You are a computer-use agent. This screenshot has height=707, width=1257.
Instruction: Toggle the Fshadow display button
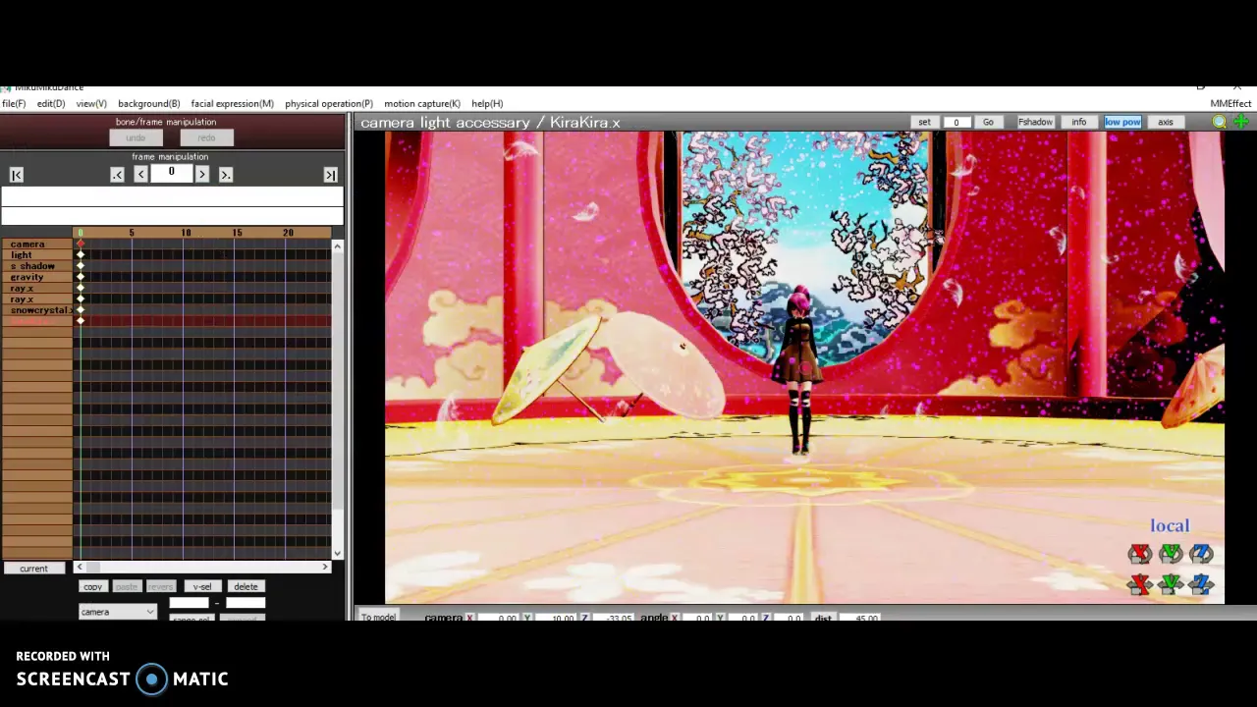point(1035,122)
